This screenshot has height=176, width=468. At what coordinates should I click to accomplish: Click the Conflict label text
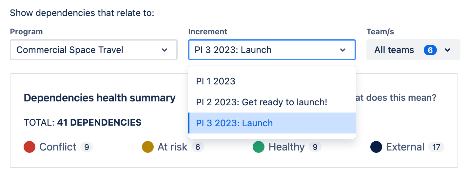58,147
